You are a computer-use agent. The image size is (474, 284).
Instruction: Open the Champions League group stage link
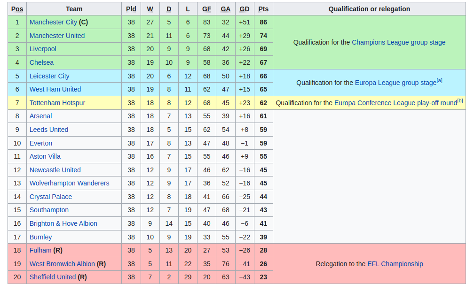(398, 43)
